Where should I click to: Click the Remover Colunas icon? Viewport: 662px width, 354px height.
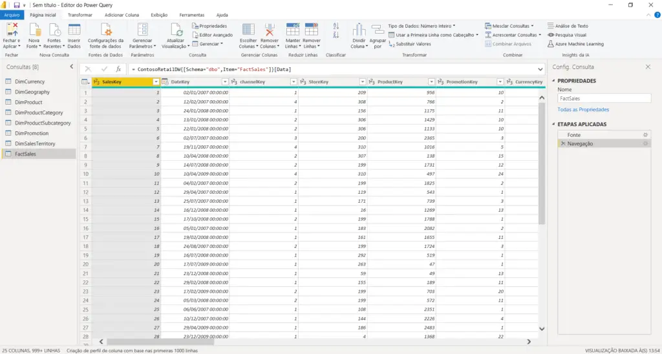tap(270, 30)
